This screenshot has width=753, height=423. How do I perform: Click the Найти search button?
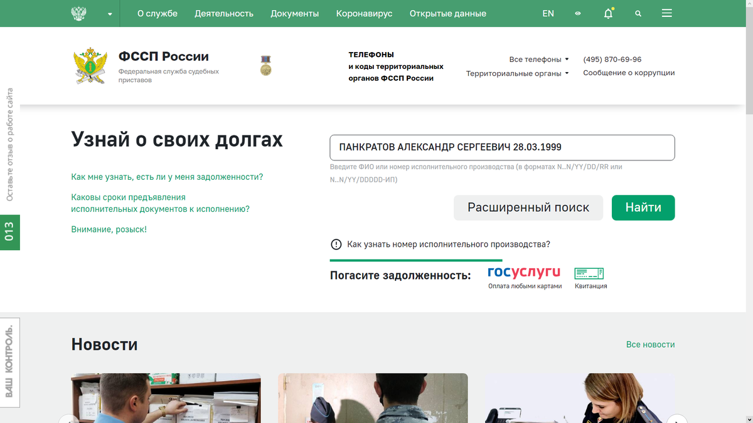pyautogui.click(x=643, y=207)
